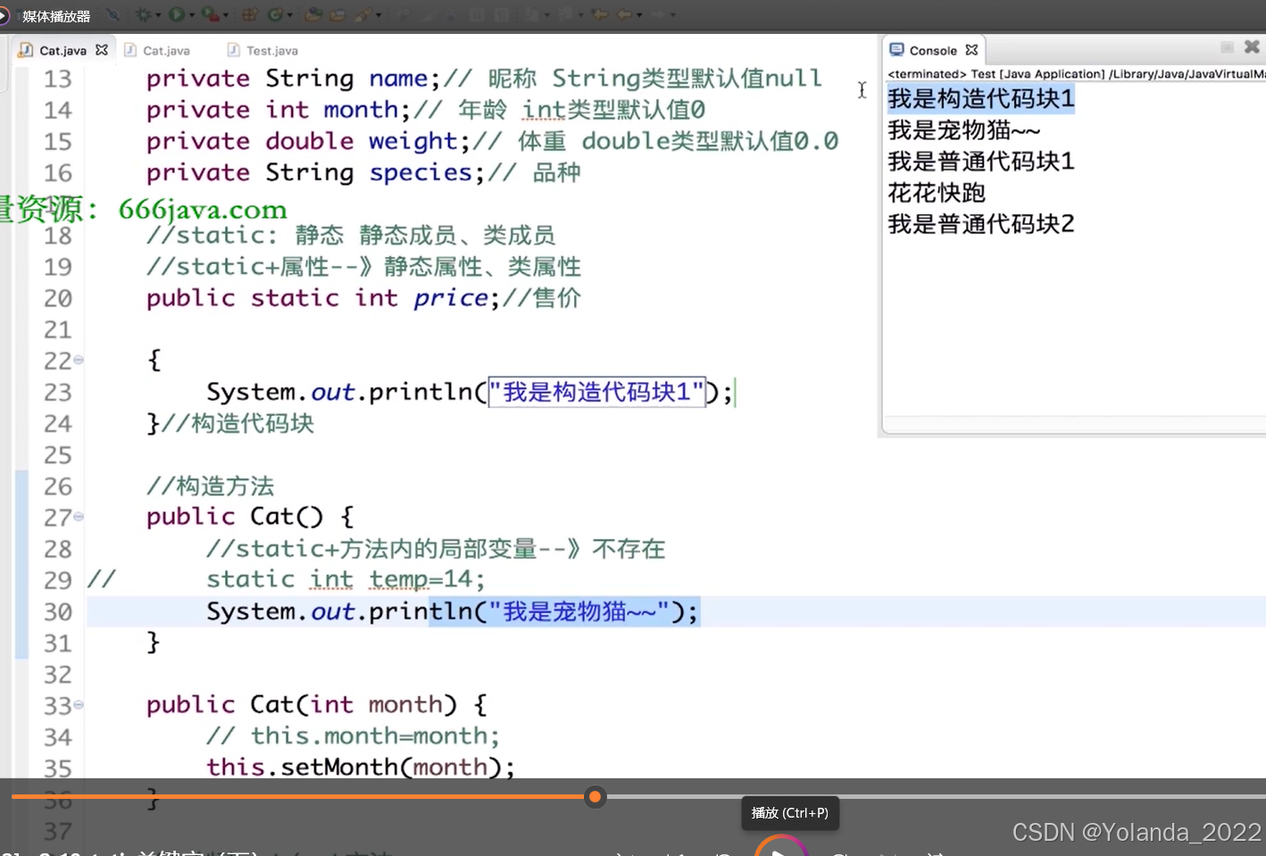Click the Open Task folder icon
Screen dimensions: 1266x856
tap(337, 14)
